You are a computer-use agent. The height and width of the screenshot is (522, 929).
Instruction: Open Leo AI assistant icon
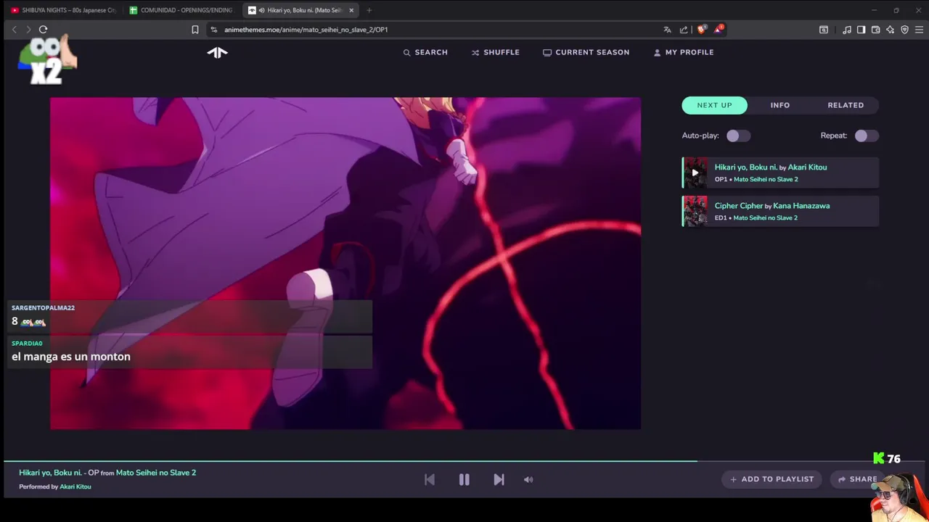coord(890,30)
